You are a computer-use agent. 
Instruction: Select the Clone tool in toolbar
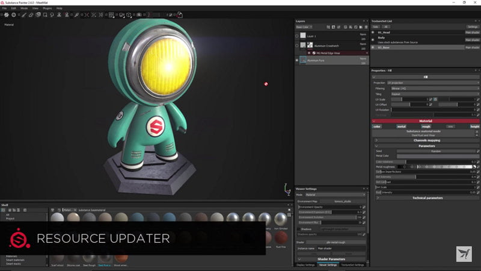[x=59, y=14]
